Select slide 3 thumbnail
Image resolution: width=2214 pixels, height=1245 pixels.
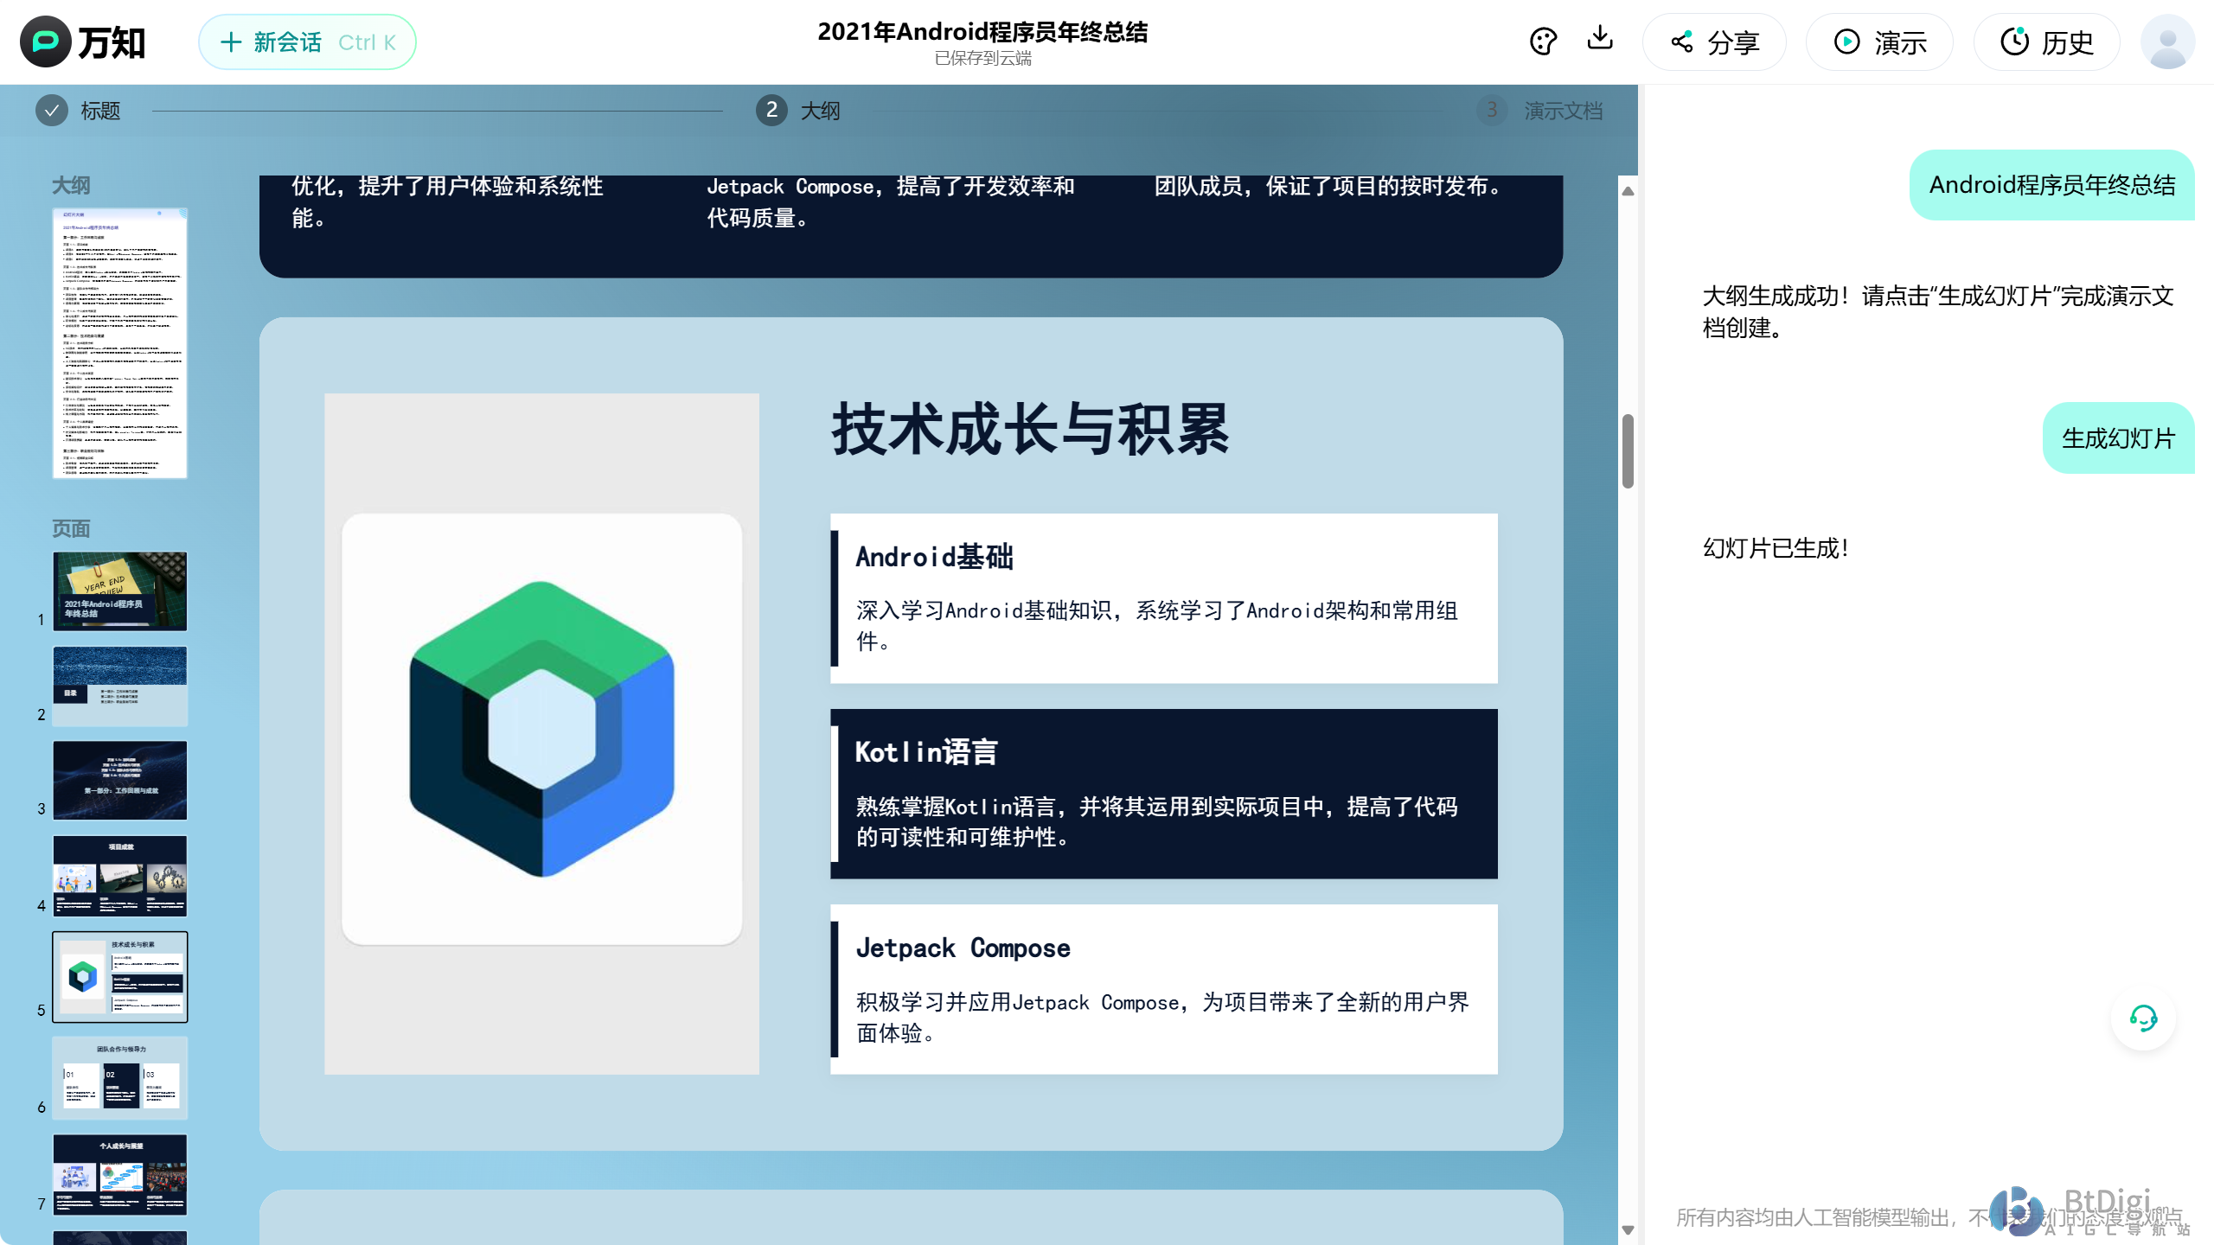pyautogui.click(x=120, y=780)
